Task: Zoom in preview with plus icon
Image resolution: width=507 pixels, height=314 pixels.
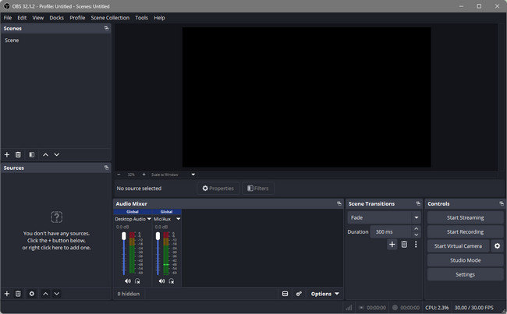Action: tap(144, 175)
